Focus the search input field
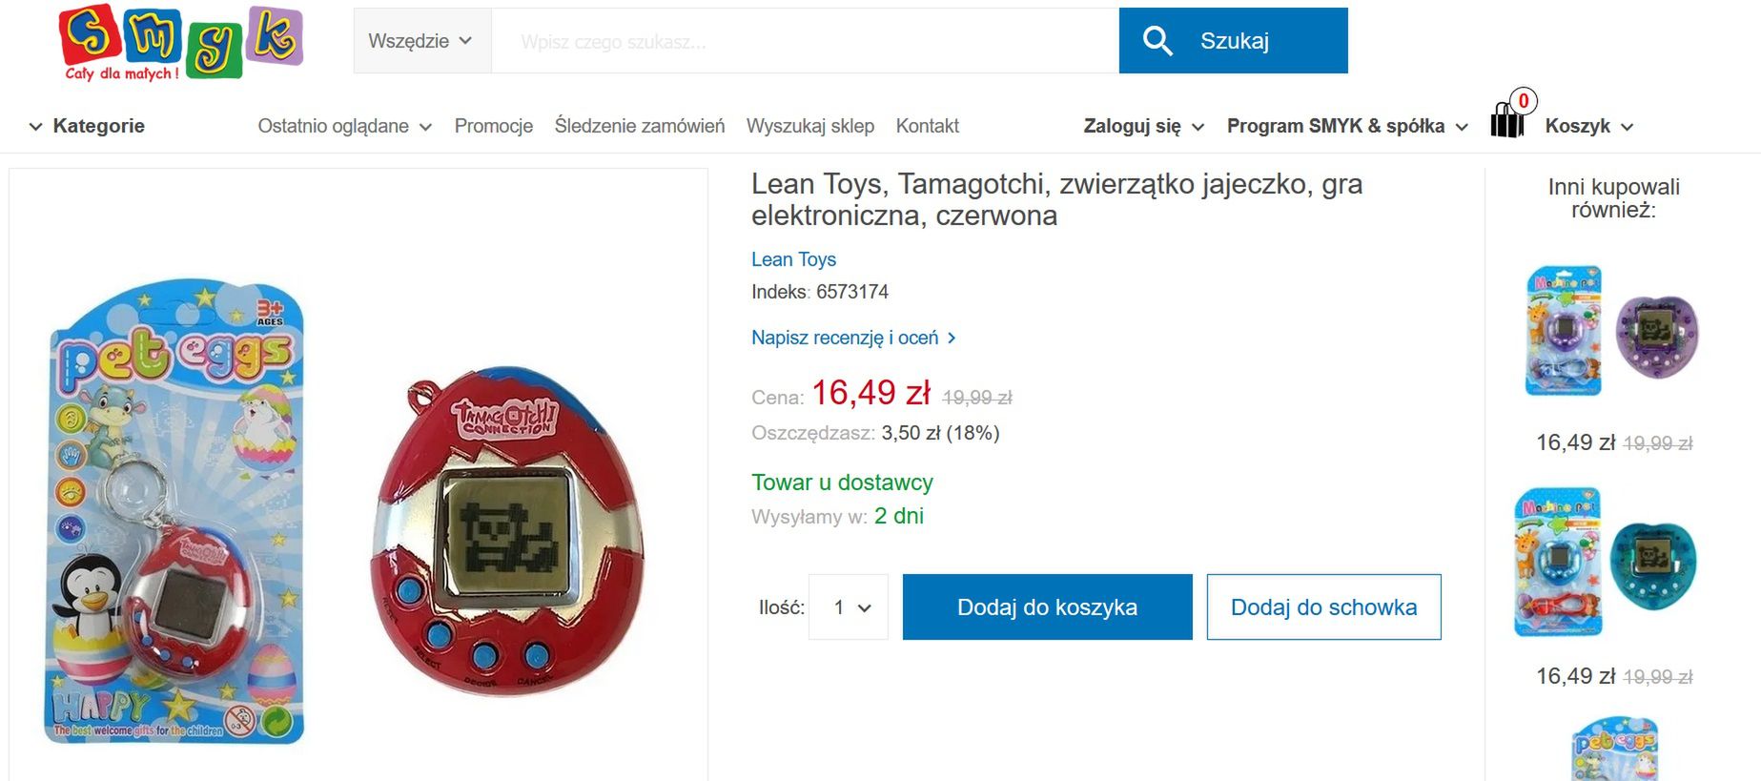This screenshot has height=781, width=1761. [805, 41]
